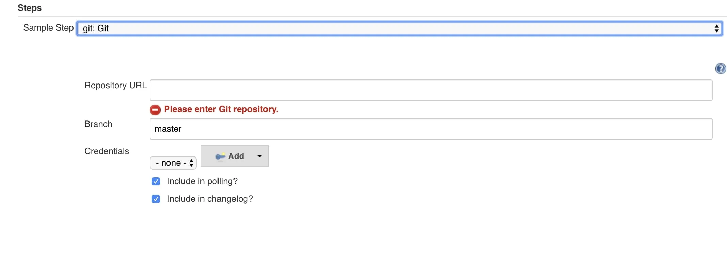Click the Add credentials button

point(235,156)
